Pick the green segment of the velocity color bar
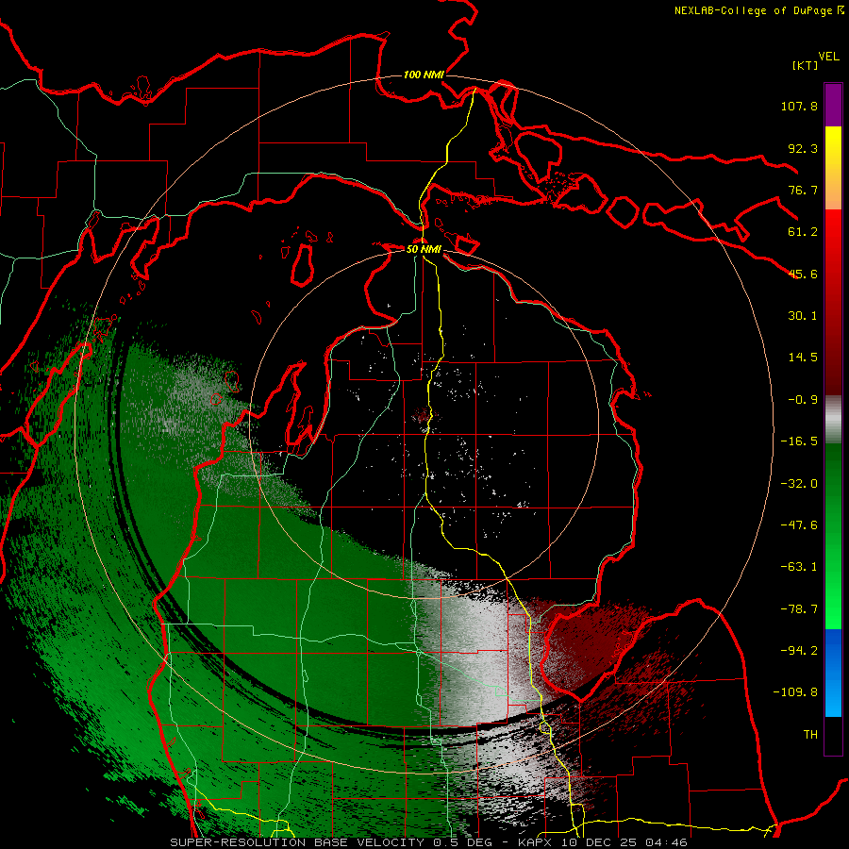 833,536
